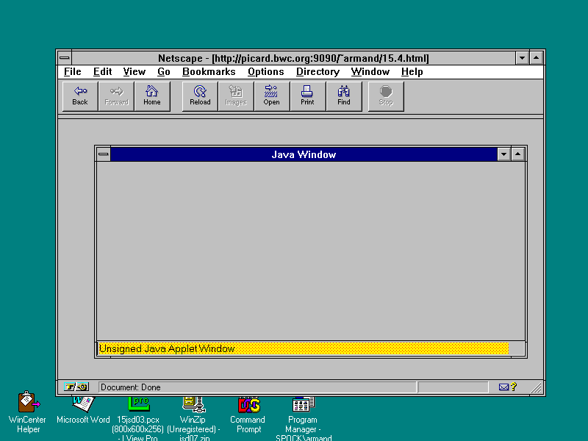Print the page using the toolbar
The width and height of the screenshot is (588, 441).
[x=307, y=96]
